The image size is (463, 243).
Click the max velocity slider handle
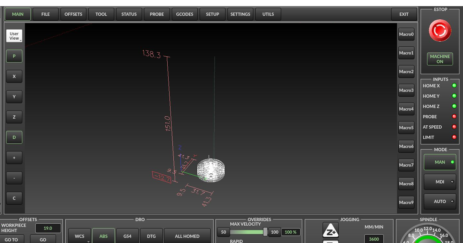[265, 232]
